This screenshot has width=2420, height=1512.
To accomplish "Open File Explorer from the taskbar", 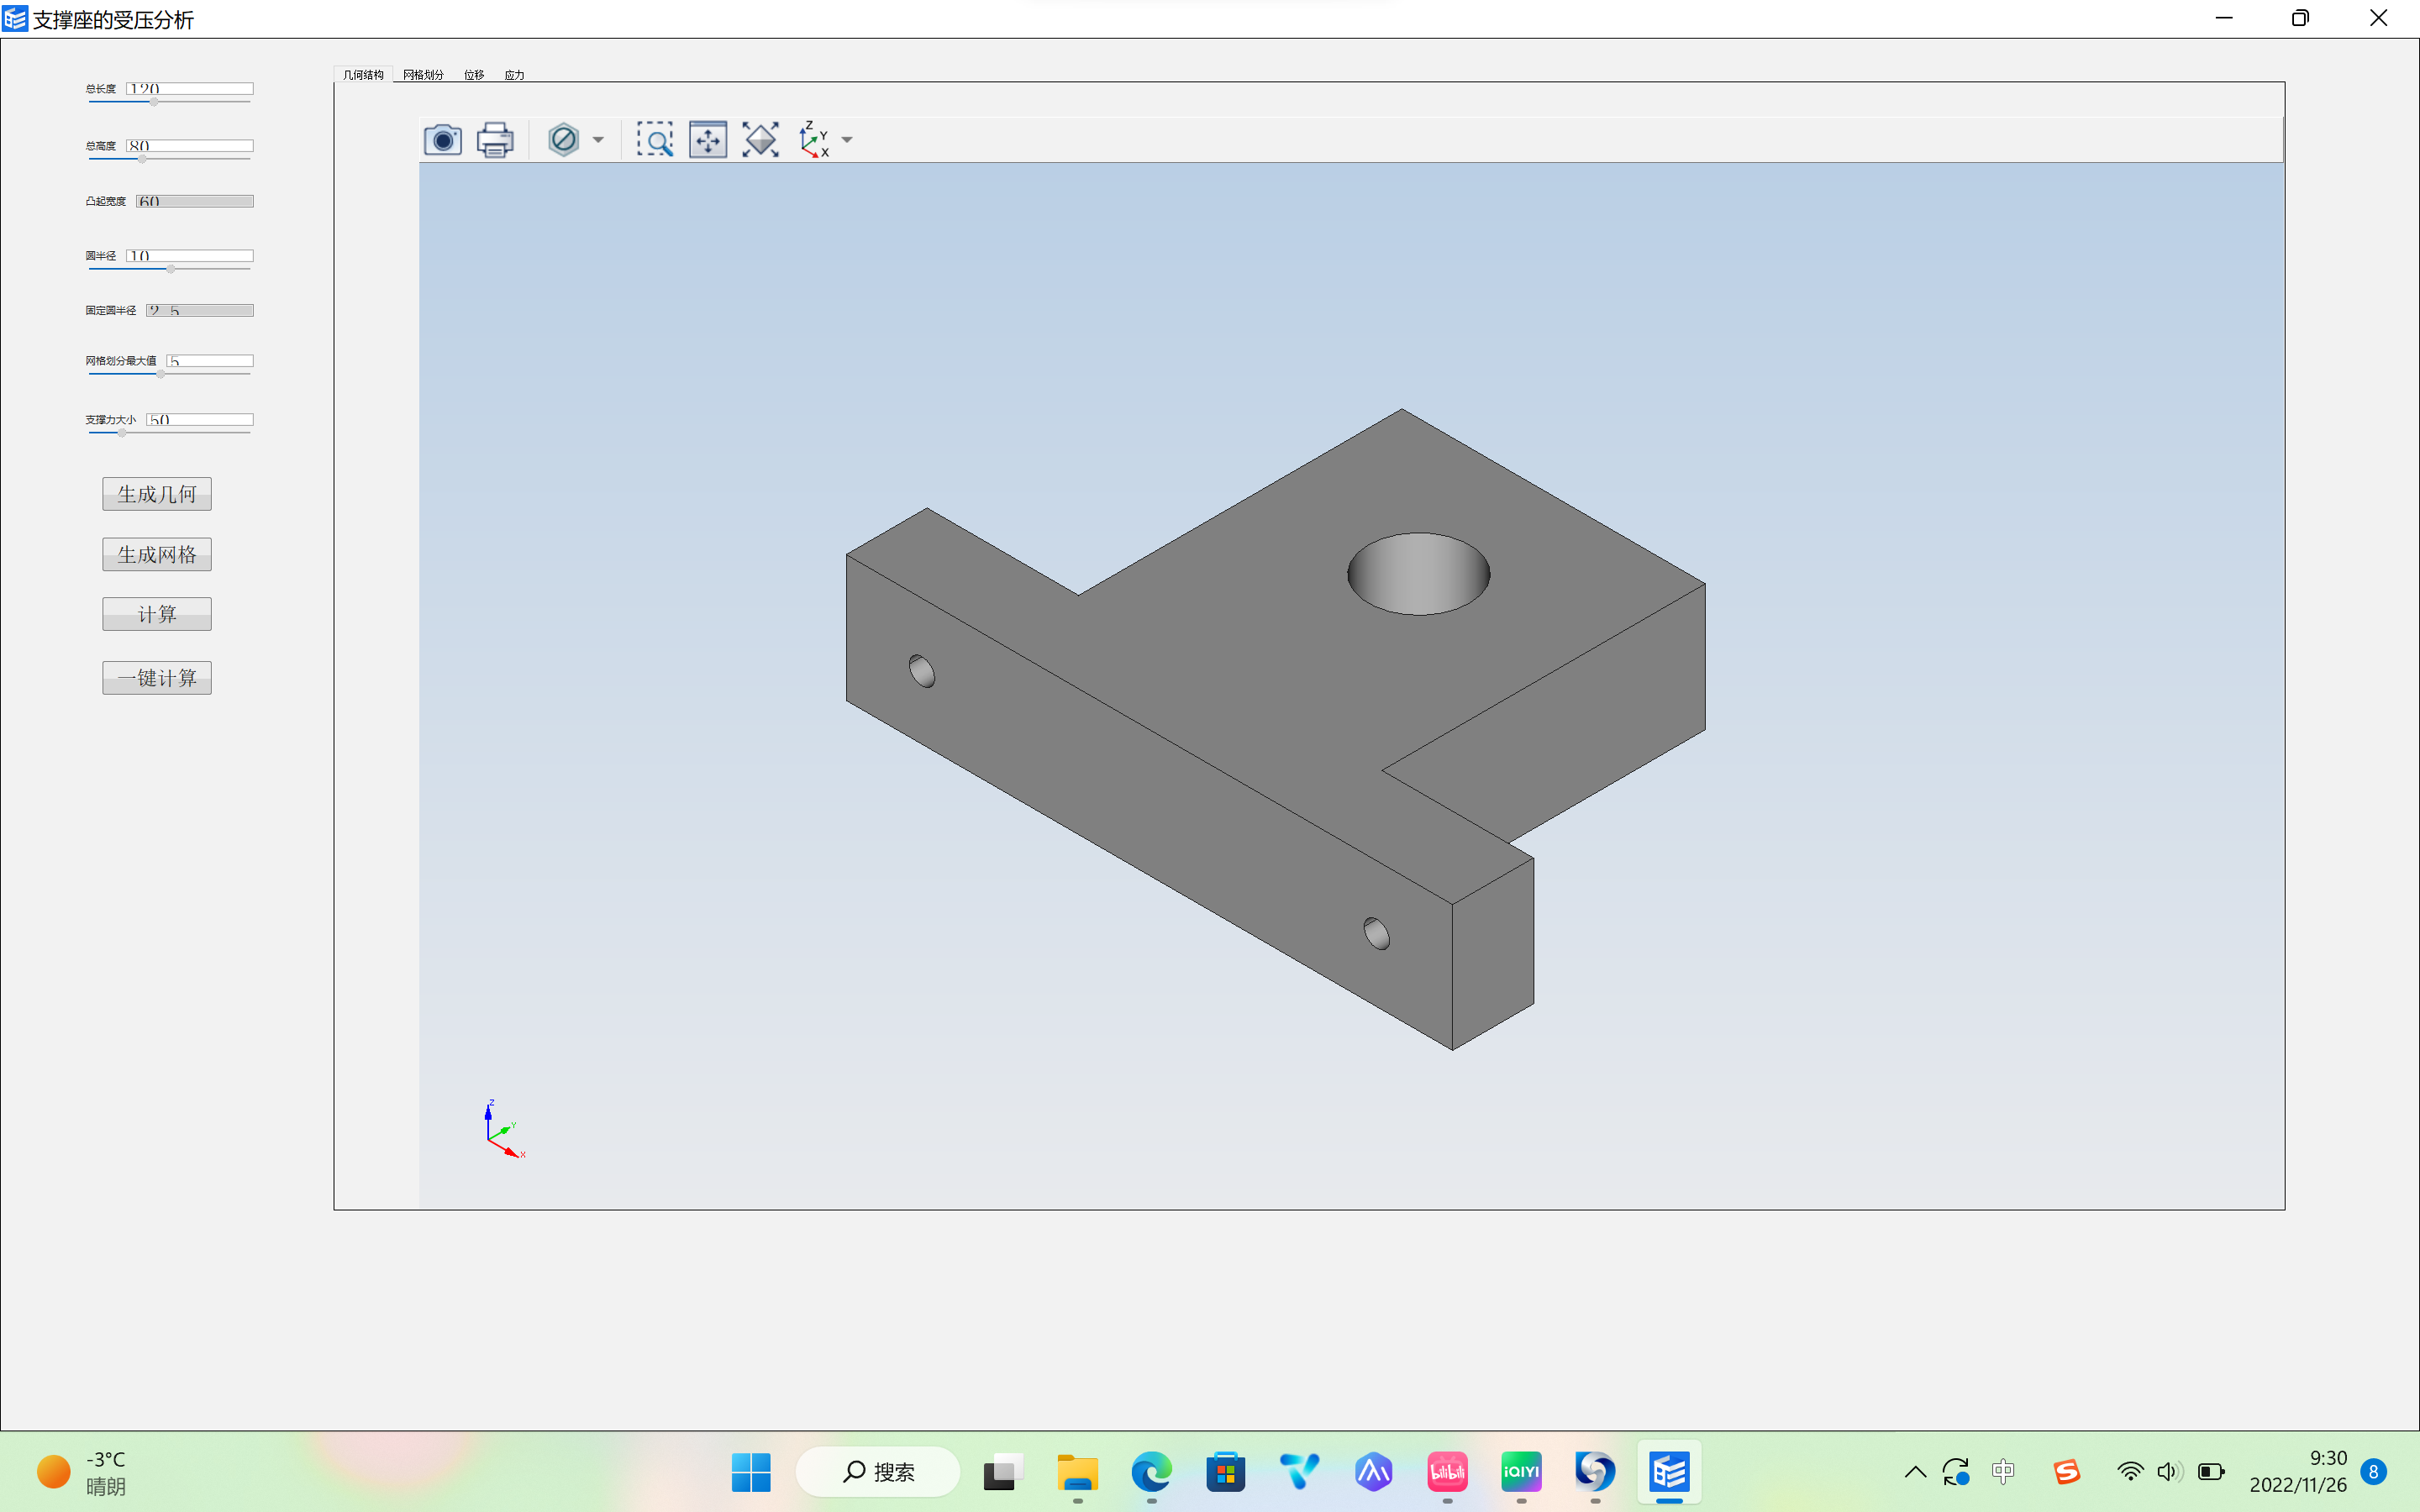I will 1077,1472.
